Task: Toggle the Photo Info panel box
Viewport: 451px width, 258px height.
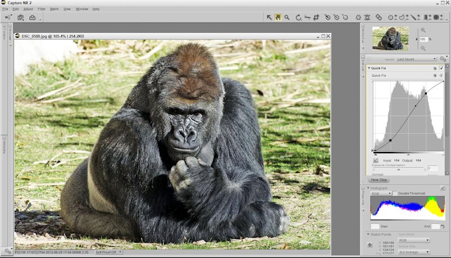Action: [363, 188]
